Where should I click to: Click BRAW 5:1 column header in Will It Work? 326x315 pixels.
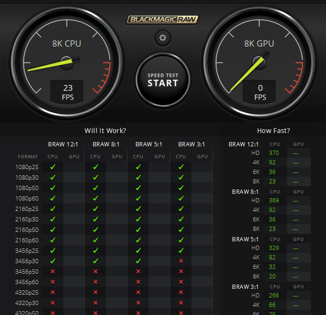point(149,144)
